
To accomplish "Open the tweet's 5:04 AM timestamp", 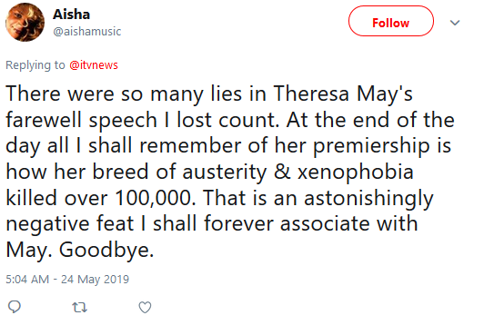I will click(x=27, y=279).
